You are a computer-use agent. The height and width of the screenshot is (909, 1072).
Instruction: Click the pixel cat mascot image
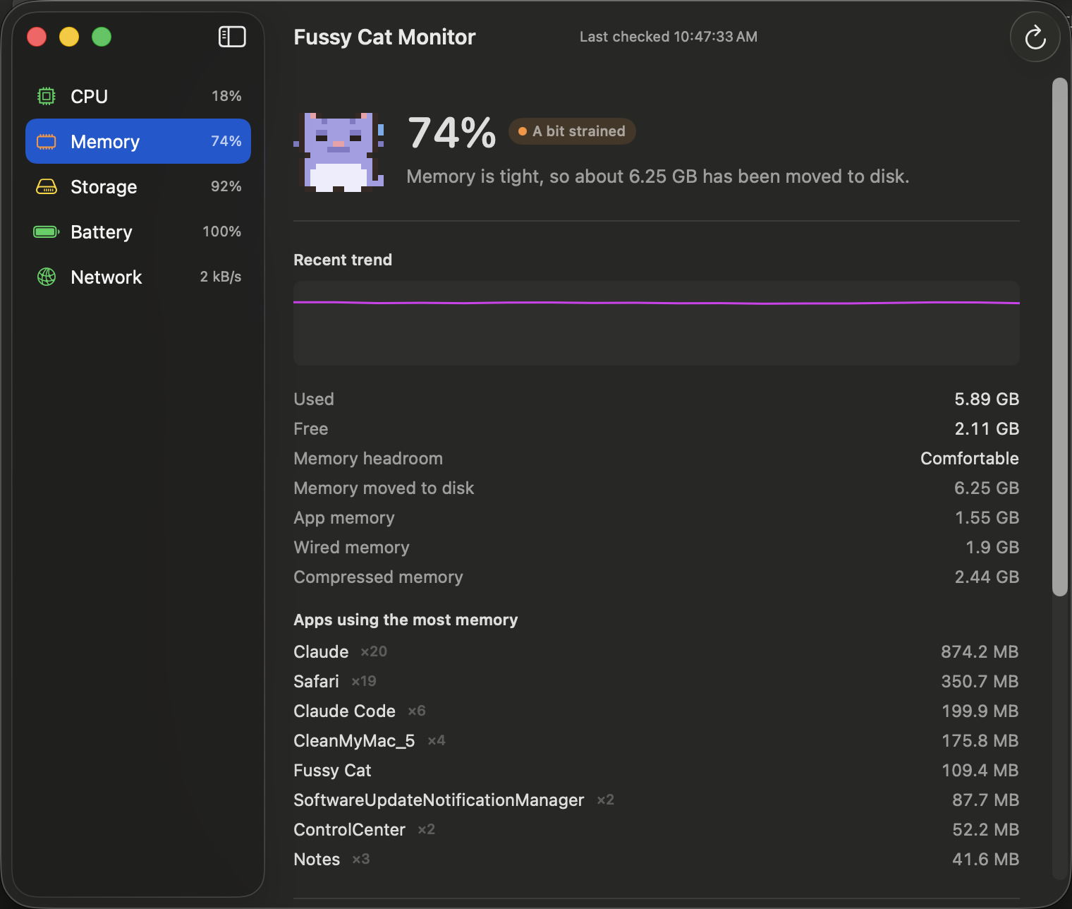[x=339, y=152]
